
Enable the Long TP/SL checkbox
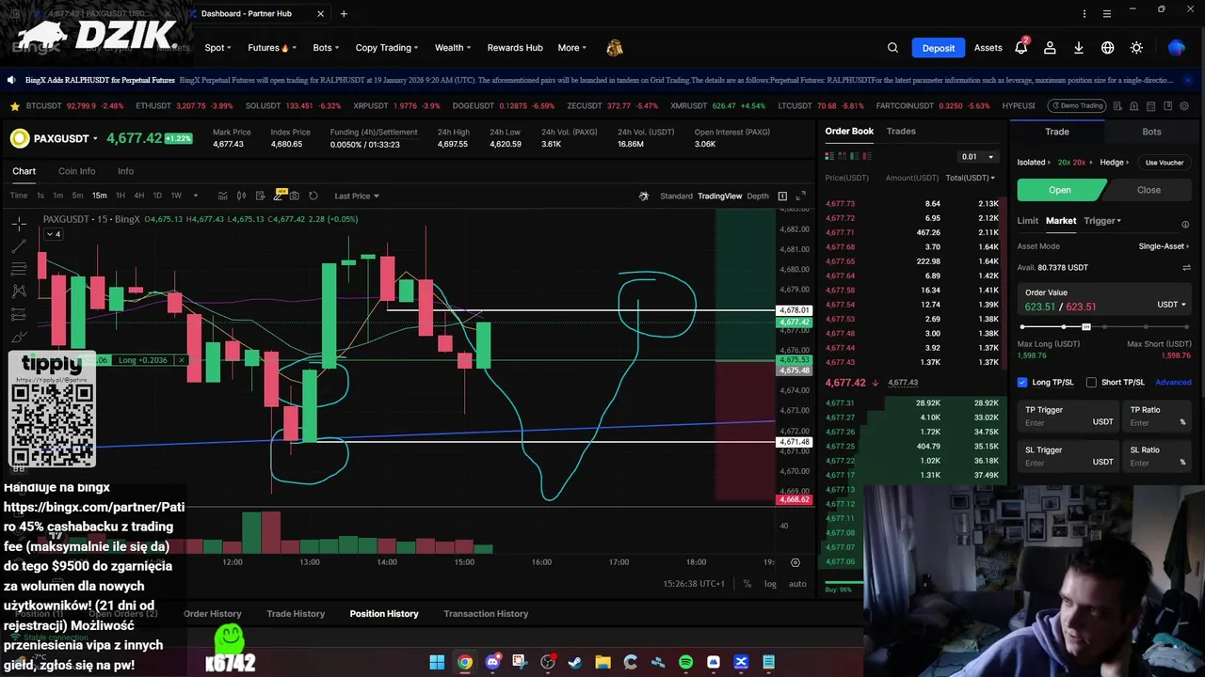point(1022,383)
